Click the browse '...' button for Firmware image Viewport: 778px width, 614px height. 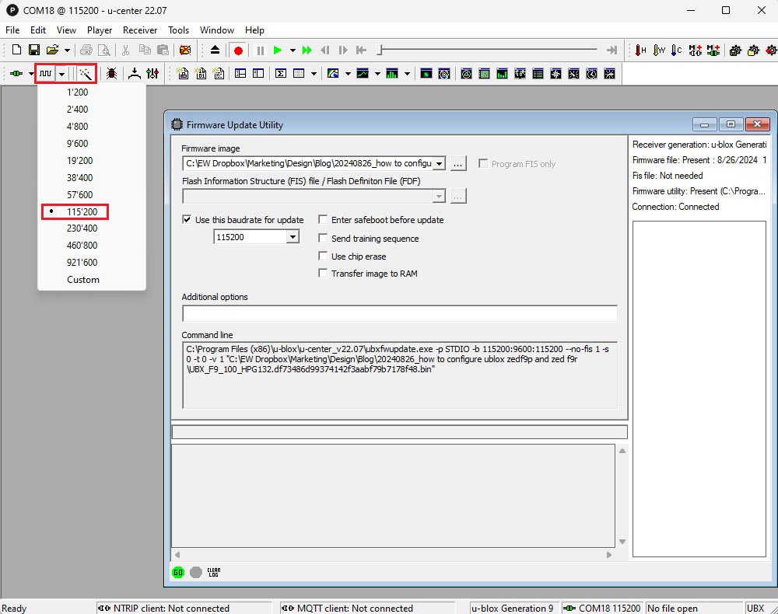pyautogui.click(x=458, y=164)
